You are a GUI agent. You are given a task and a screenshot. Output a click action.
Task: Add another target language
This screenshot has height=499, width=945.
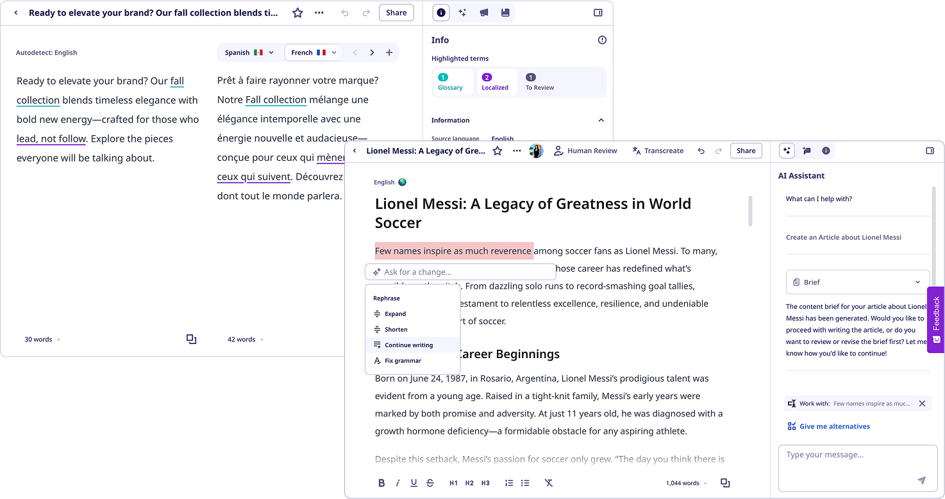tap(389, 53)
